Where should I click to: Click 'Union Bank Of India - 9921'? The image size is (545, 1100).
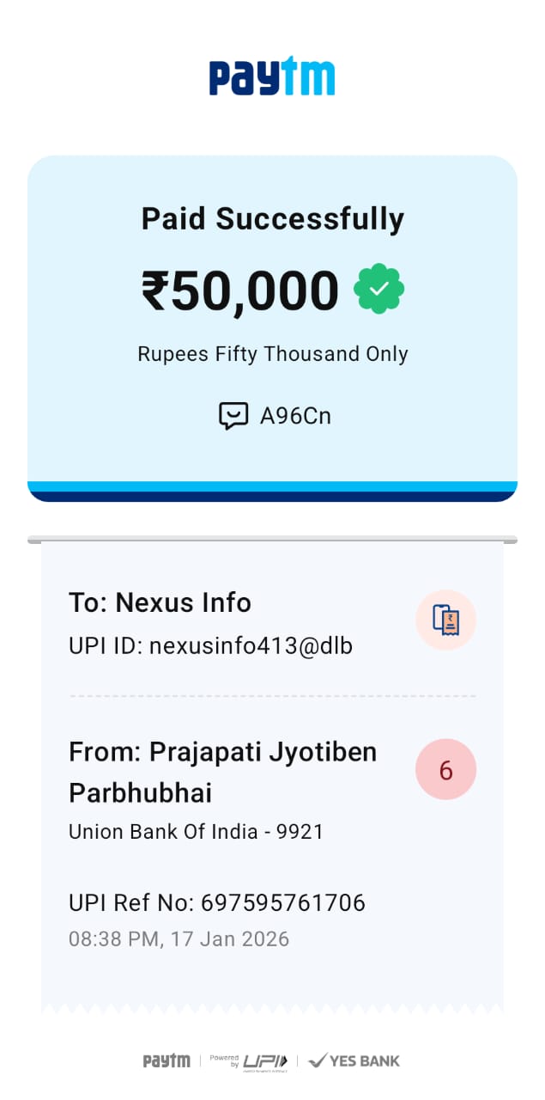tap(196, 831)
